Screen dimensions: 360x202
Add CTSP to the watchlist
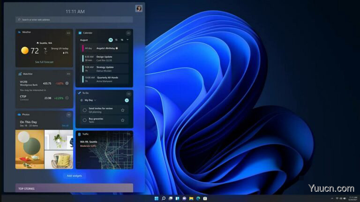point(67,98)
